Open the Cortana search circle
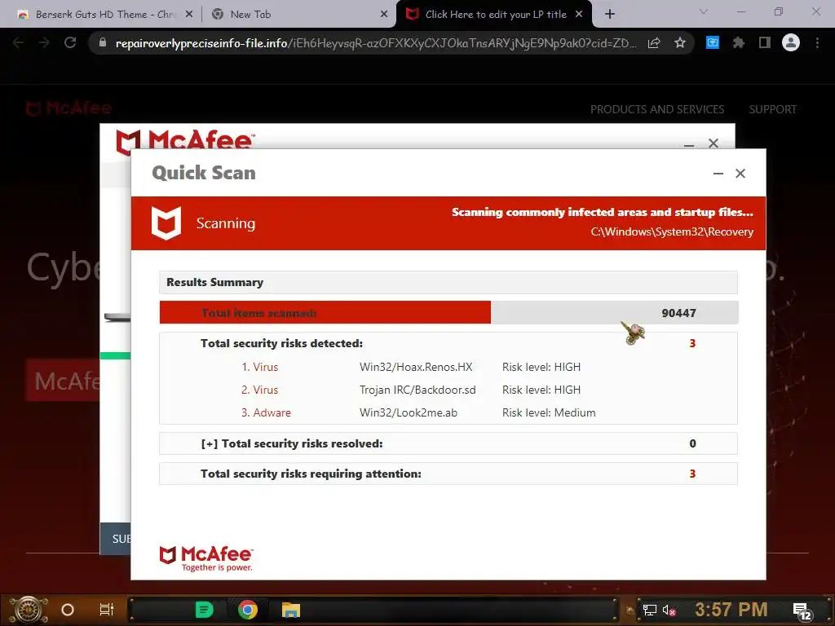Viewport: 835px width, 626px height. [68, 610]
